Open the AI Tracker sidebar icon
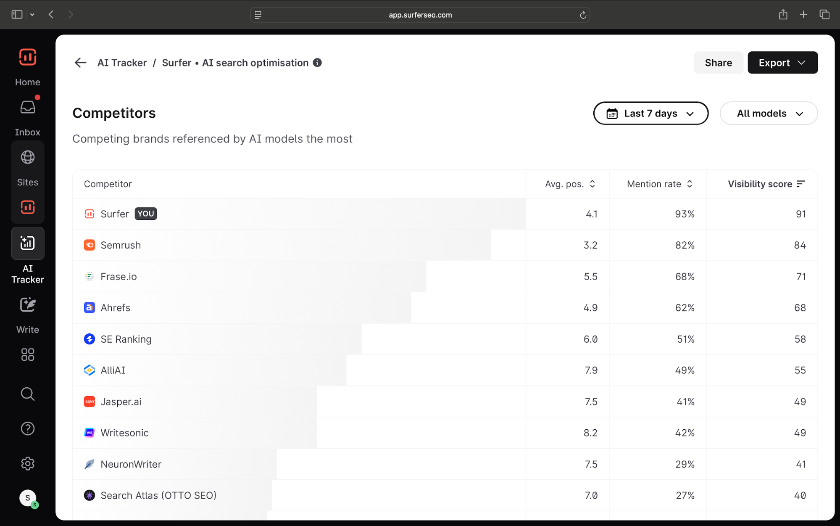The width and height of the screenshot is (840, 526). coord(28,243)
